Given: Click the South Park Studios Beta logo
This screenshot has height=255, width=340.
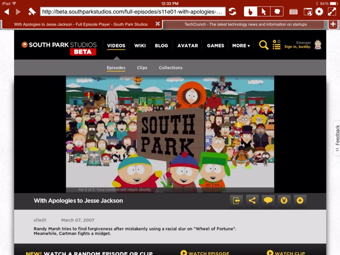Looking at the screenshot, I should [x=59, y=48].
